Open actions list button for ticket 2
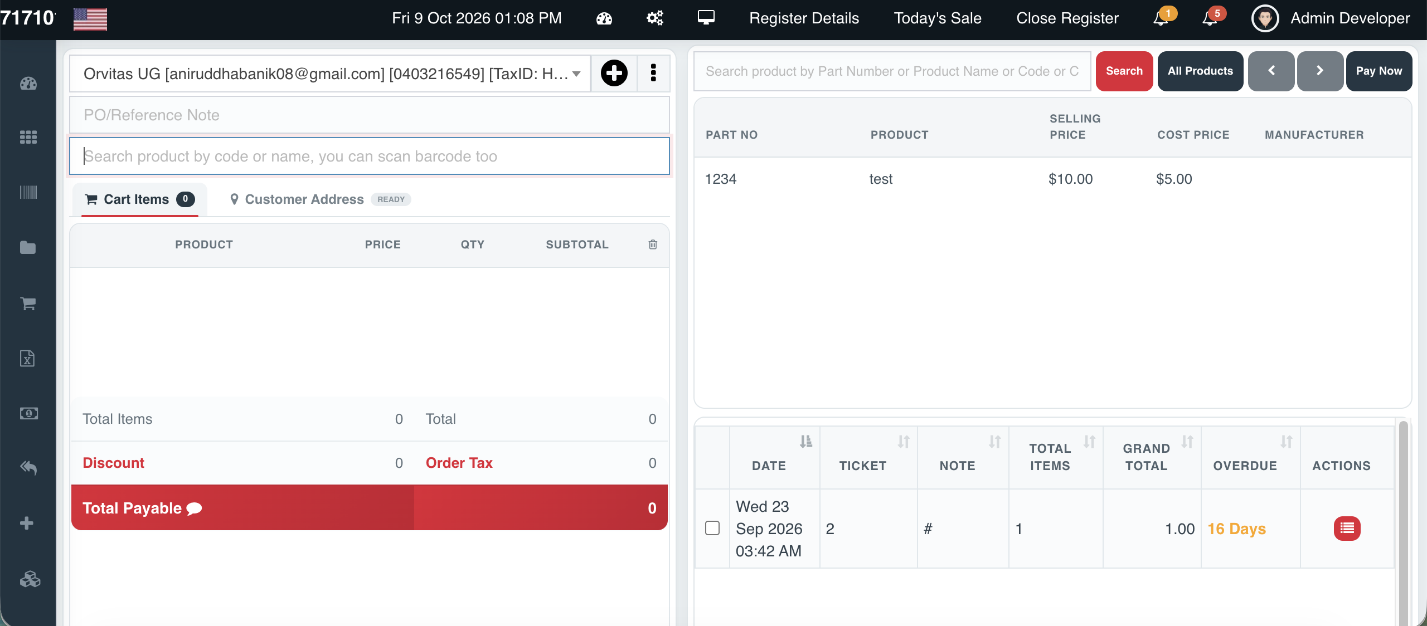This screenshot has width=1427, height=626. (1347, 529)
